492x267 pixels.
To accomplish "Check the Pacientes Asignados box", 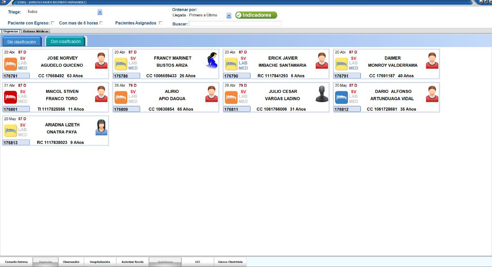I will point(160,23).
